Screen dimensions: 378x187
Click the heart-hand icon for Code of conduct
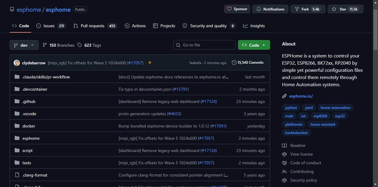click(284, 163)
